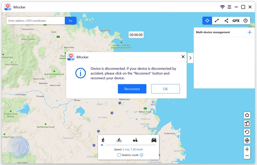This screenshot has height=165, width=257.
Task: Select bicycle speed mode
Action: click(119, 140)
